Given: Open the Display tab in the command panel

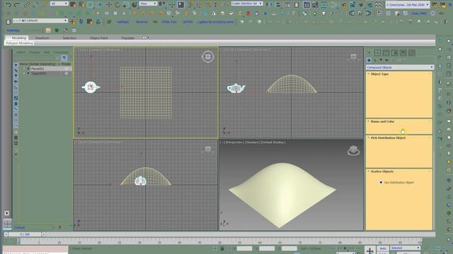Looking at the screenshot, I should coord(403,53).
